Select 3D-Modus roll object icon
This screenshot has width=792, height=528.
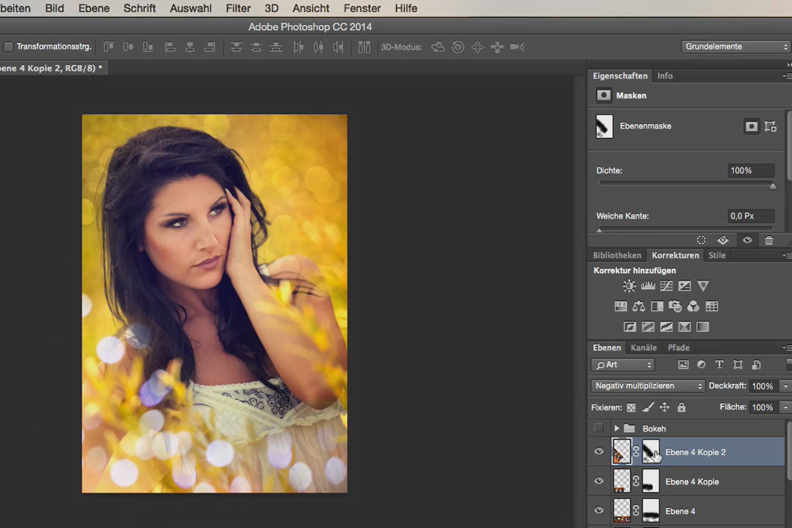point(458,47)
